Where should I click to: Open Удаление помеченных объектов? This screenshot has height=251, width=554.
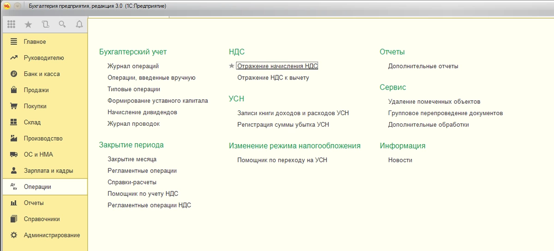pyautogui.click(x=434, y=101)
